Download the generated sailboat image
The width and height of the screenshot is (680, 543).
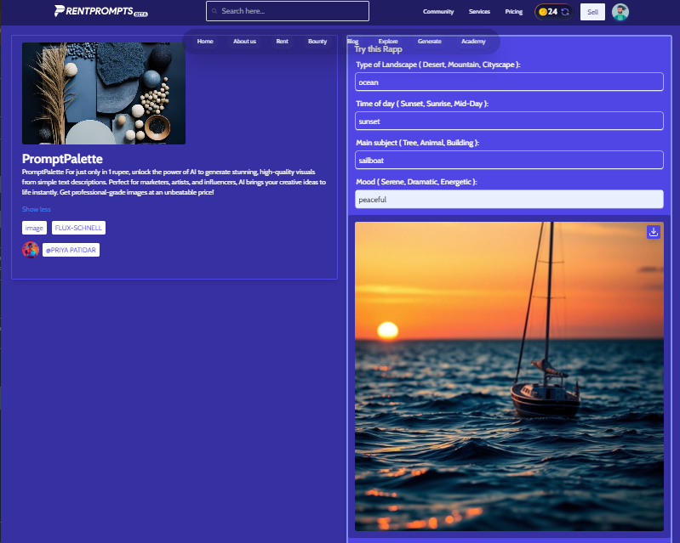(x=654, y=232)
